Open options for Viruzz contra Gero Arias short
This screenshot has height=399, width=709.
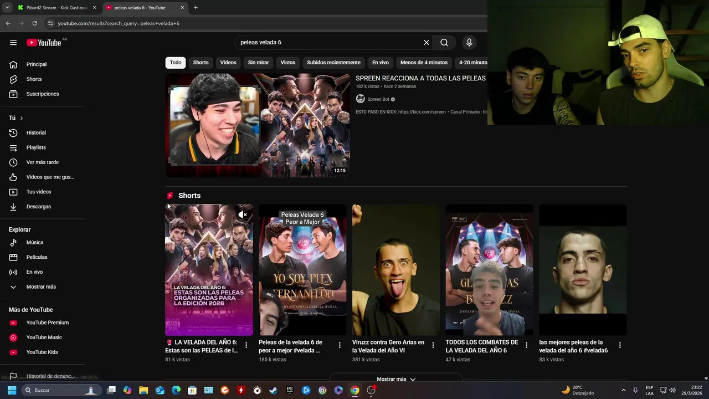(x=433, y=345)
